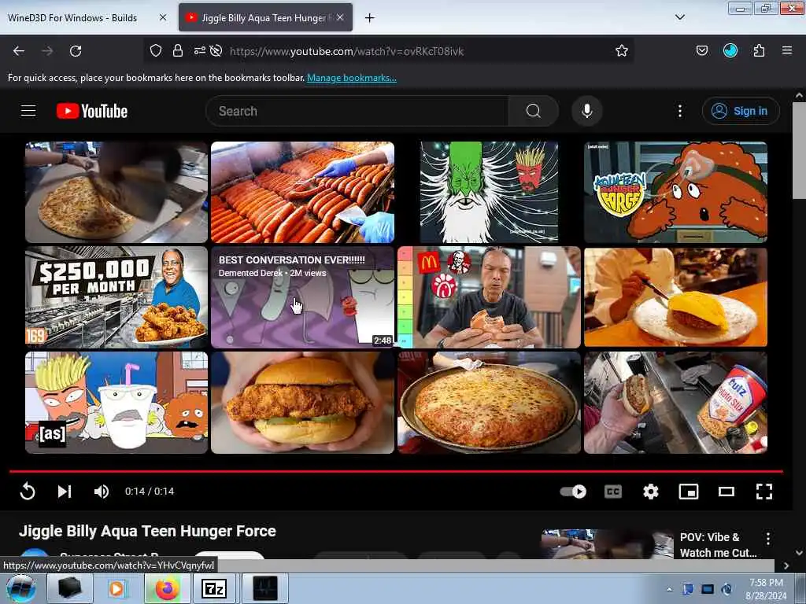Click the page vertical scrollbar
Image resolution: width=806 pixels, height=604 pixels.
(799, 150)
